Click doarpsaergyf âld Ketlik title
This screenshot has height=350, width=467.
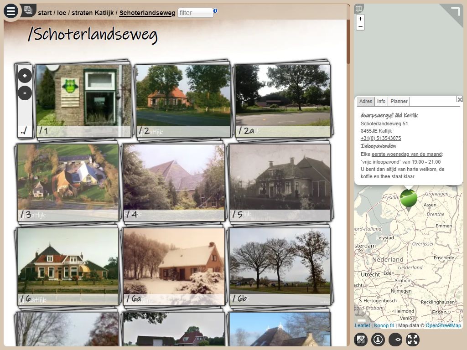pos(389,115)
